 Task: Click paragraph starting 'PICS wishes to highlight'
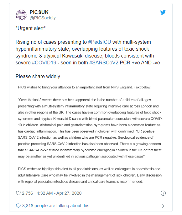click(x=90, y=175)
